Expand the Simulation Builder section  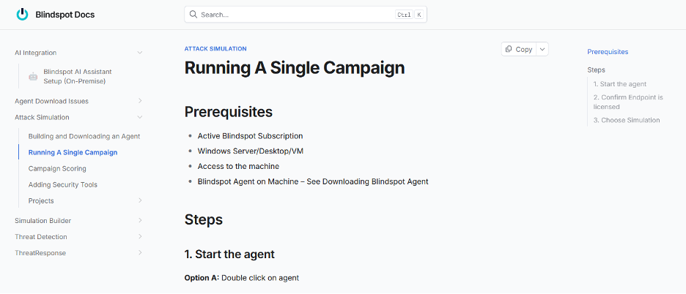(140, 221)
